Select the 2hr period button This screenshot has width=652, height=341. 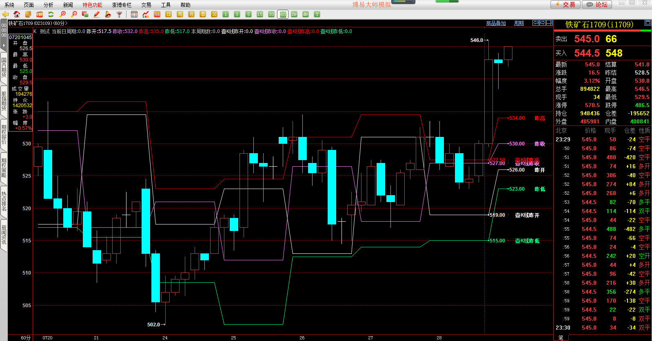pyautogui.click(x=294, y=14)
